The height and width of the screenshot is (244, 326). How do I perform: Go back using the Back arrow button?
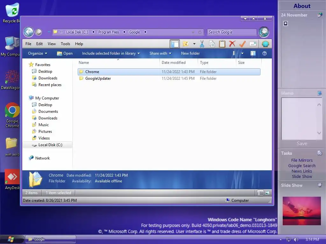pyautogui.click(x=28, y=32)
